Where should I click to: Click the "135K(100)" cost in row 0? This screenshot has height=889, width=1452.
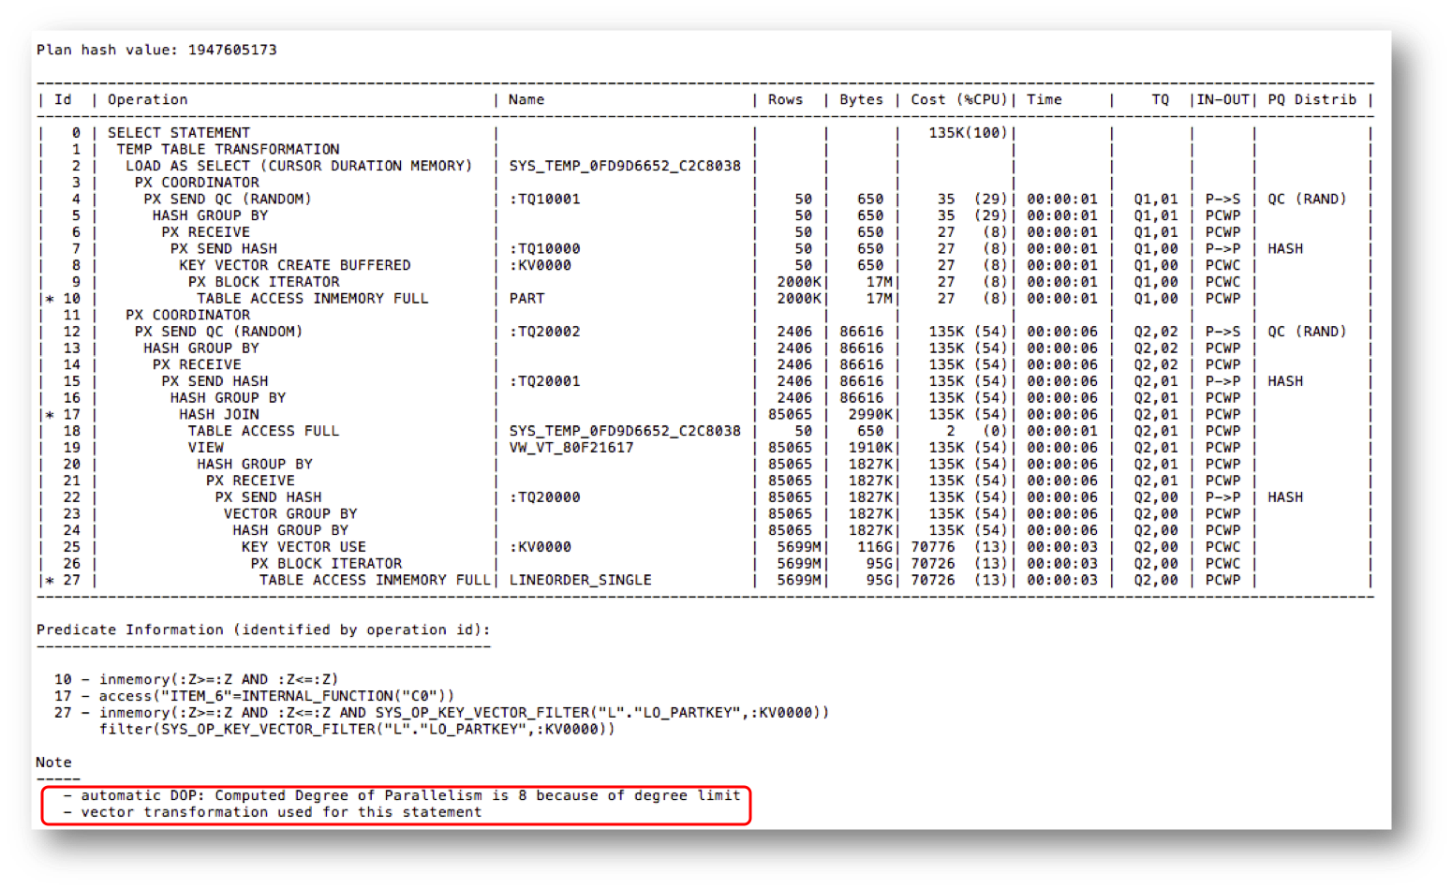point(968,133)
